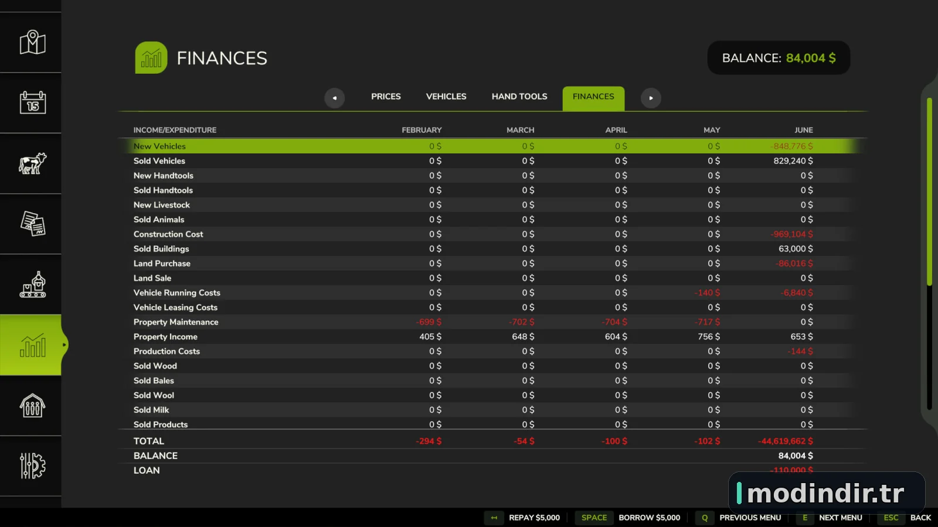Screen dimensions: 938x527
Task: Go to previous tab with left arrow
Action: 335,98
